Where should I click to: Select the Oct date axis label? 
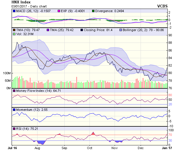[x=89, y=148]
